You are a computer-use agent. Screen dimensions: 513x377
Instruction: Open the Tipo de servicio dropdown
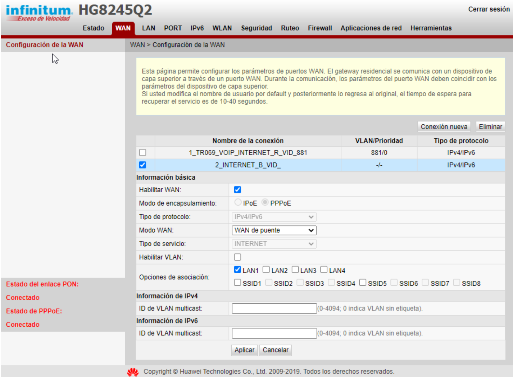coord(274,244)
